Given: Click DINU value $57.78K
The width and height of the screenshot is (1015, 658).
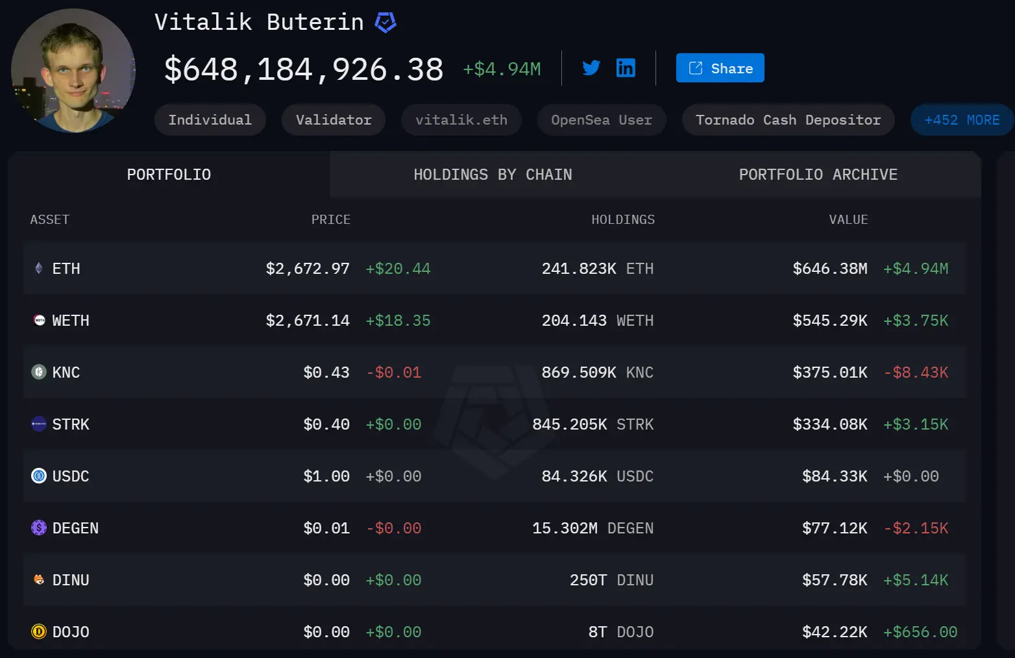Looking at the screenshot, I should (835, 580).
